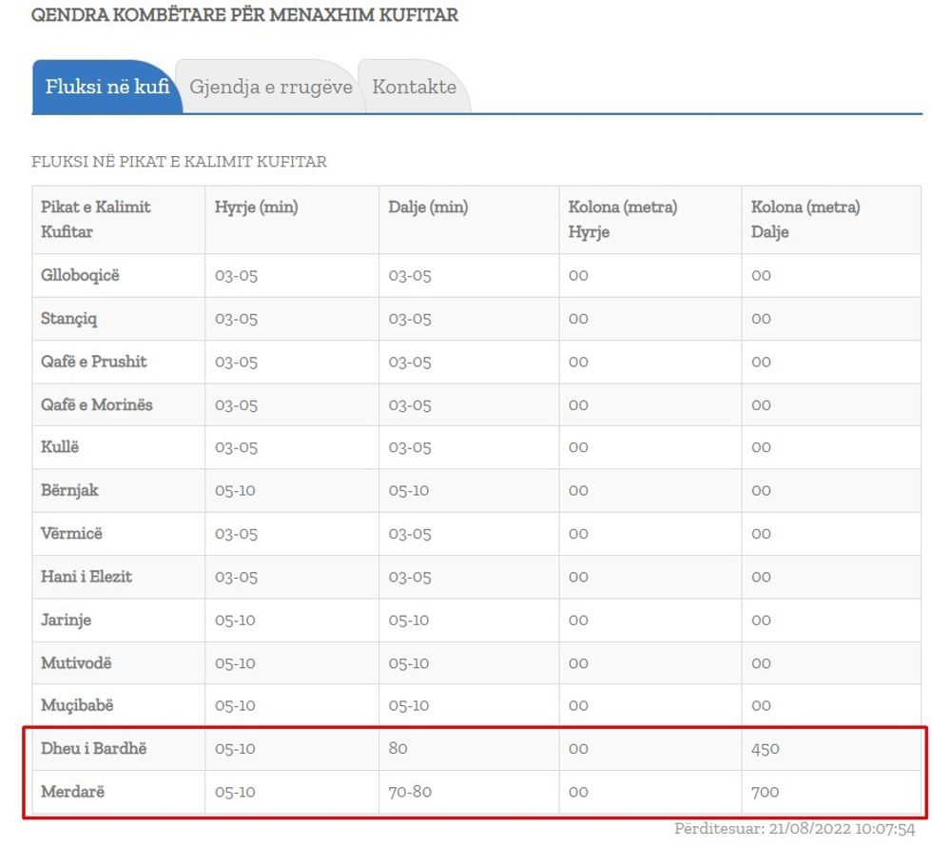Click Merdarë exit queue value 700
This screenshot has width=932, height=847.
click(x=765, y=791)
